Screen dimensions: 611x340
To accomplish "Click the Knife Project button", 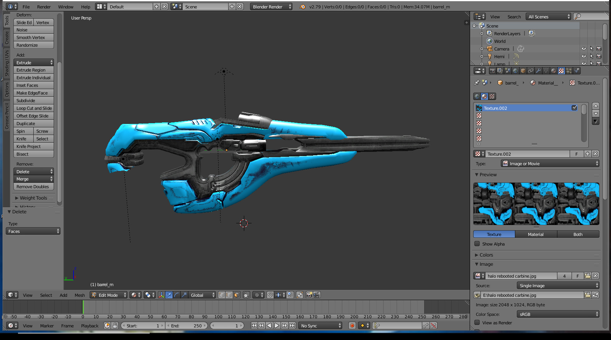I will pos(34,146).
